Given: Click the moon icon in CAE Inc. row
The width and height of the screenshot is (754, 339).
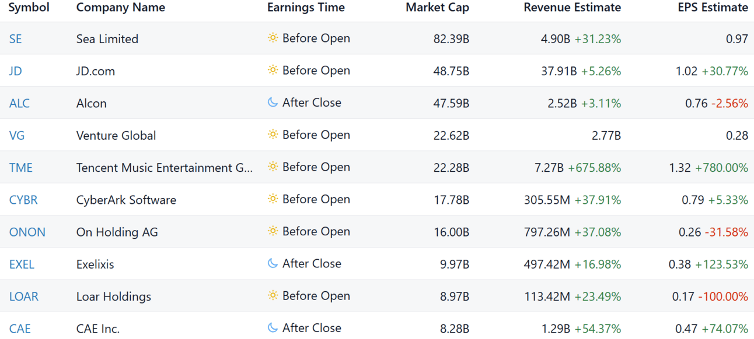Looking at the screenshot, I should coord(273,328).
